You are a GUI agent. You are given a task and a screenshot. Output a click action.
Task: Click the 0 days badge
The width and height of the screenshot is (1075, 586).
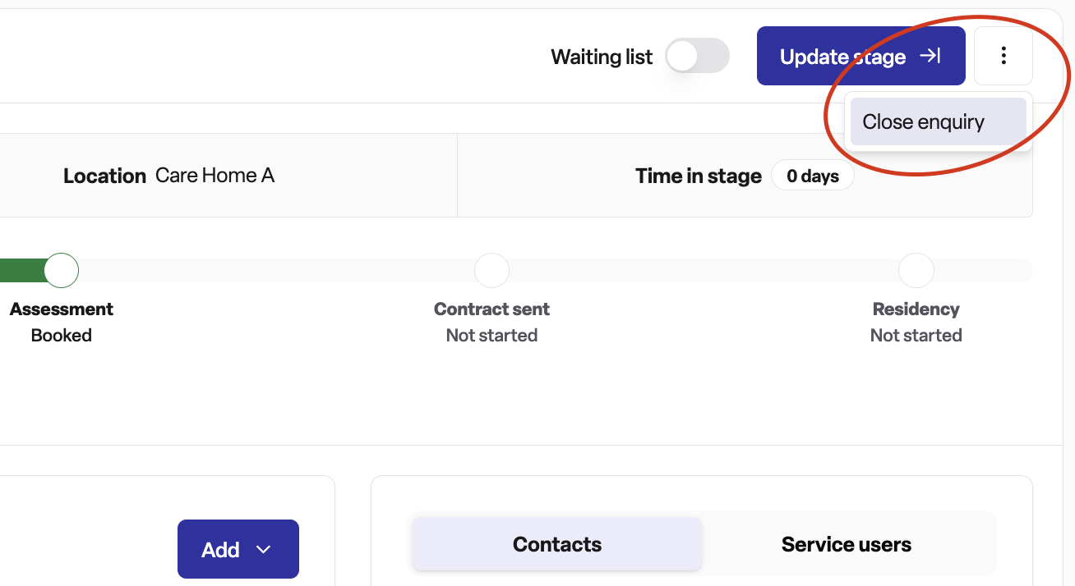[x=813, y=176]
